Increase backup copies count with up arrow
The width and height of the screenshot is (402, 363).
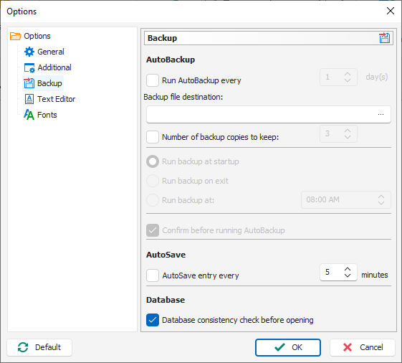(348, 131)
